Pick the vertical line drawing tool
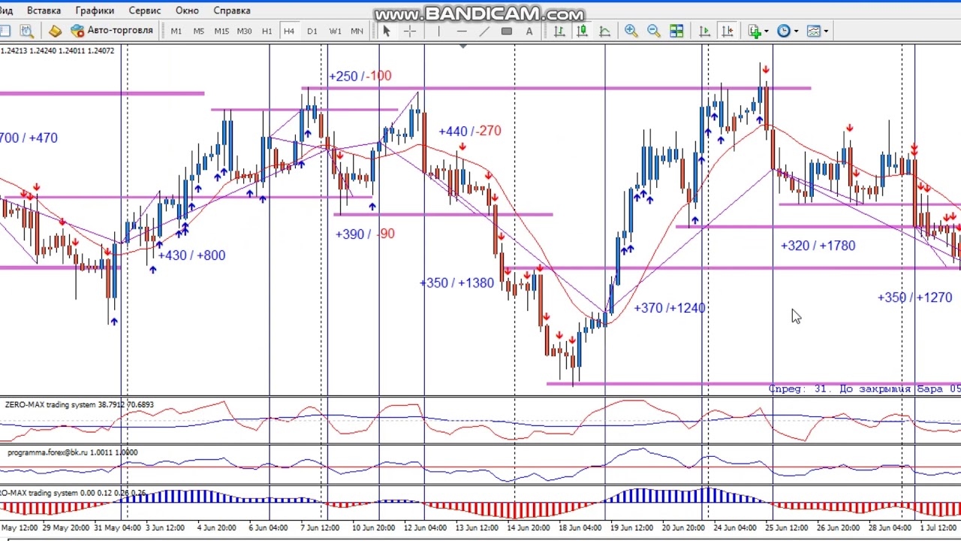The height and width of the screenshot is (541, 961). [438, 31]
